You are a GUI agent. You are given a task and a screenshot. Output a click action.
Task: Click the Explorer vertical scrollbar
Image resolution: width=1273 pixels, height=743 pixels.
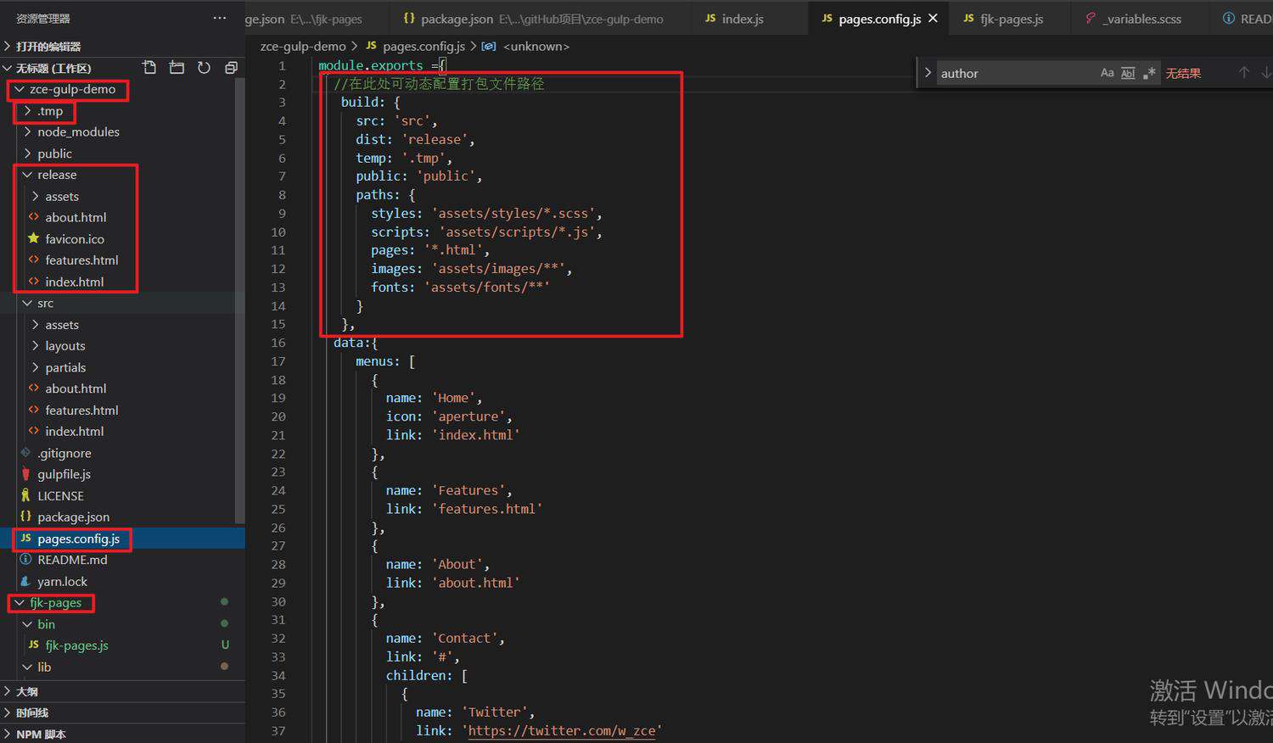coord(240,299)
